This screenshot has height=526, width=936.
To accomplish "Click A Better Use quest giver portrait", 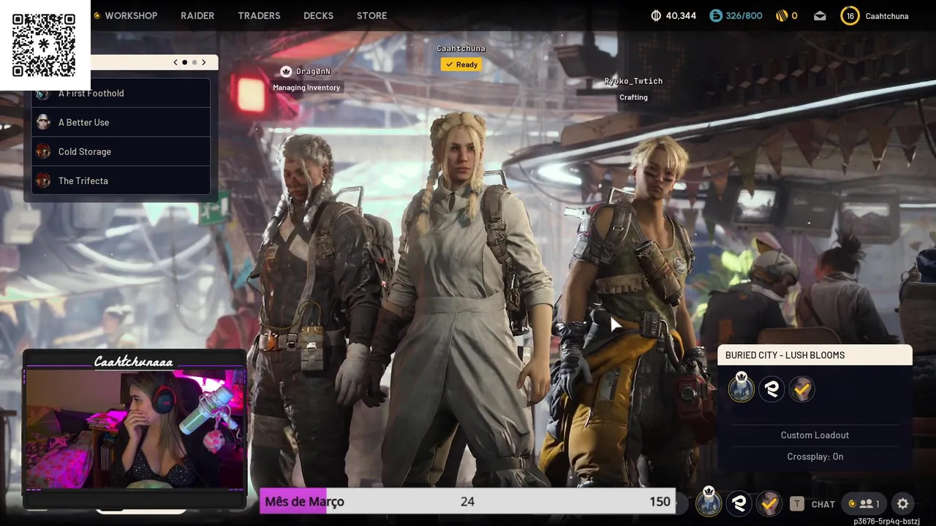I will 43,122.
